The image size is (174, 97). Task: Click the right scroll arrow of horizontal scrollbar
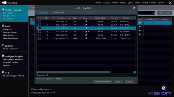point(135,72)
